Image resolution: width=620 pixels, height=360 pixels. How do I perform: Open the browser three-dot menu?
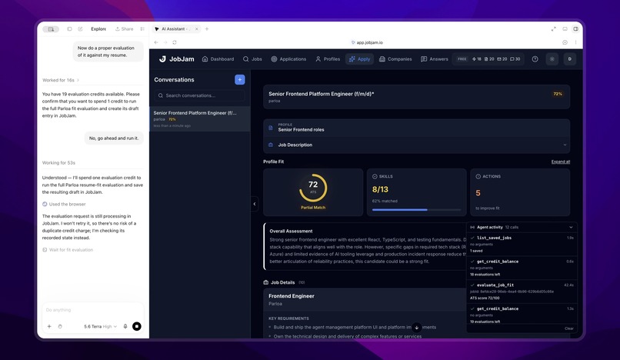tap(575, 42)
